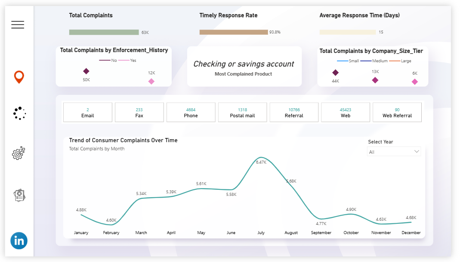This screenshot has height=262, width=460.
Task: Select the Email channel card
Action: click(x=88, y=113)
